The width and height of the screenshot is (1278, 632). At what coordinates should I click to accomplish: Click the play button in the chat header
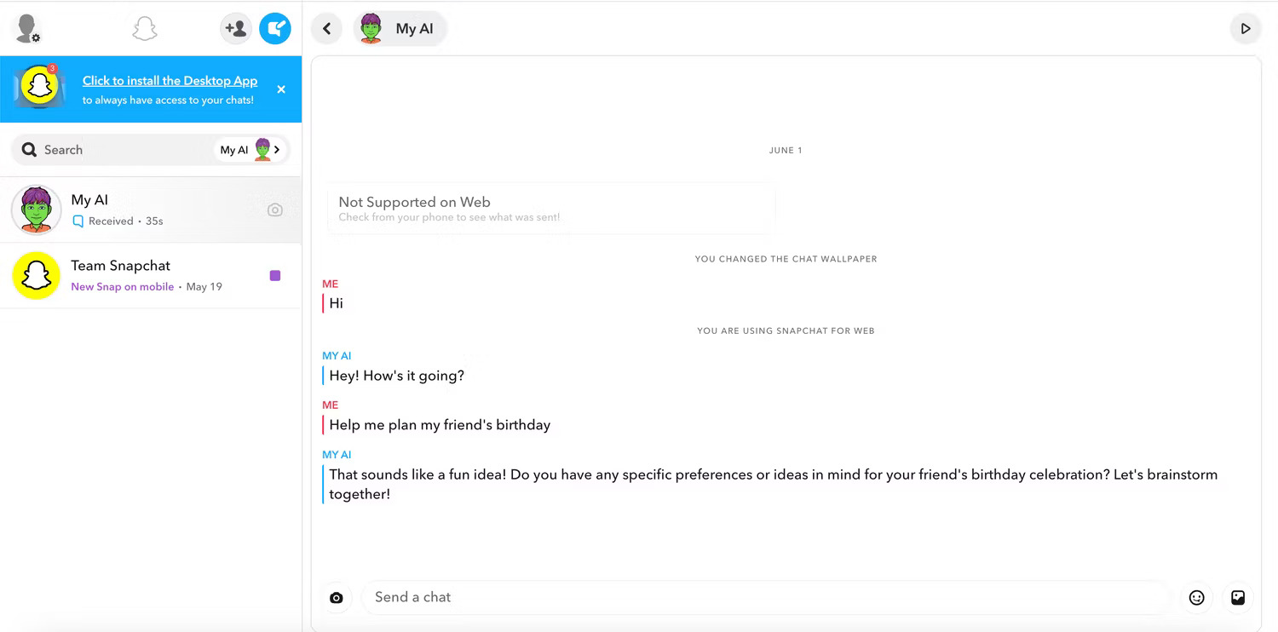pyautogui.click(x=1245, y=28)
